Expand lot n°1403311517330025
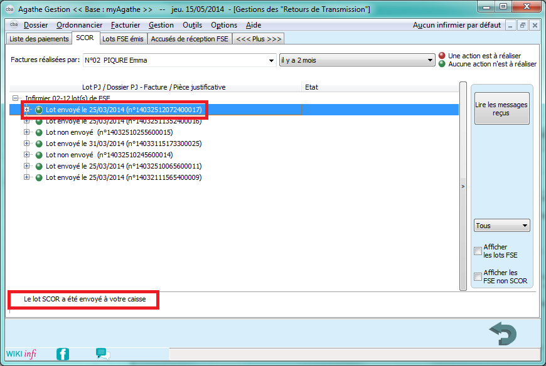Image resolution: width=546 pixels, height=366 pixels. coord(26,143)
